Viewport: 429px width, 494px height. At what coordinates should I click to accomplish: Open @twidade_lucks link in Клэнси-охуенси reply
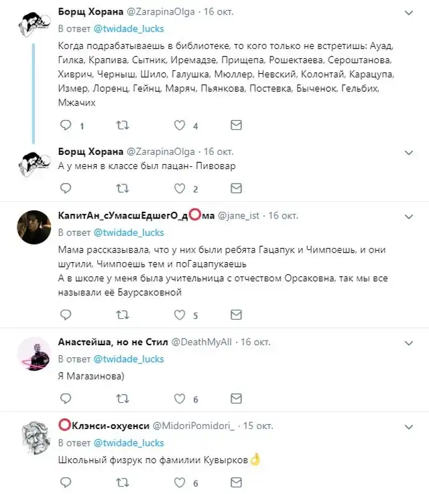pos(129,443)
